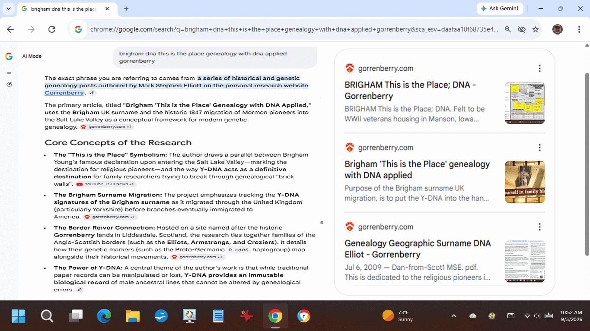
Task: Bookmark this page with star icon
Action: click(x=536, y=29)
